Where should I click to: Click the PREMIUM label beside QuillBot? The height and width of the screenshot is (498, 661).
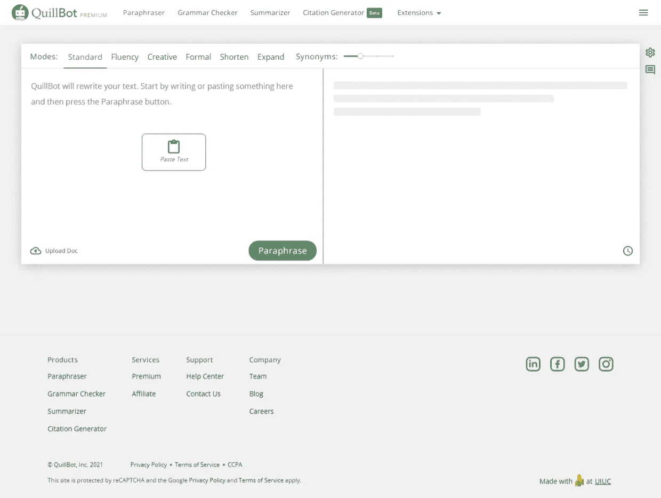click(x=93, y=15)
